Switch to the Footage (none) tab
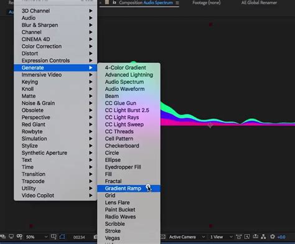The image size is (295, 244). coord(206,2)
